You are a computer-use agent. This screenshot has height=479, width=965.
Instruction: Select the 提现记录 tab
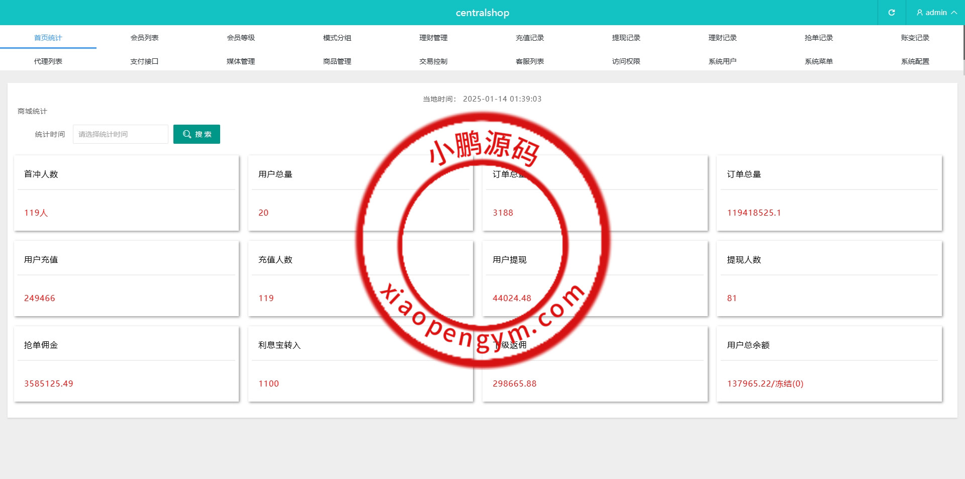626,38
